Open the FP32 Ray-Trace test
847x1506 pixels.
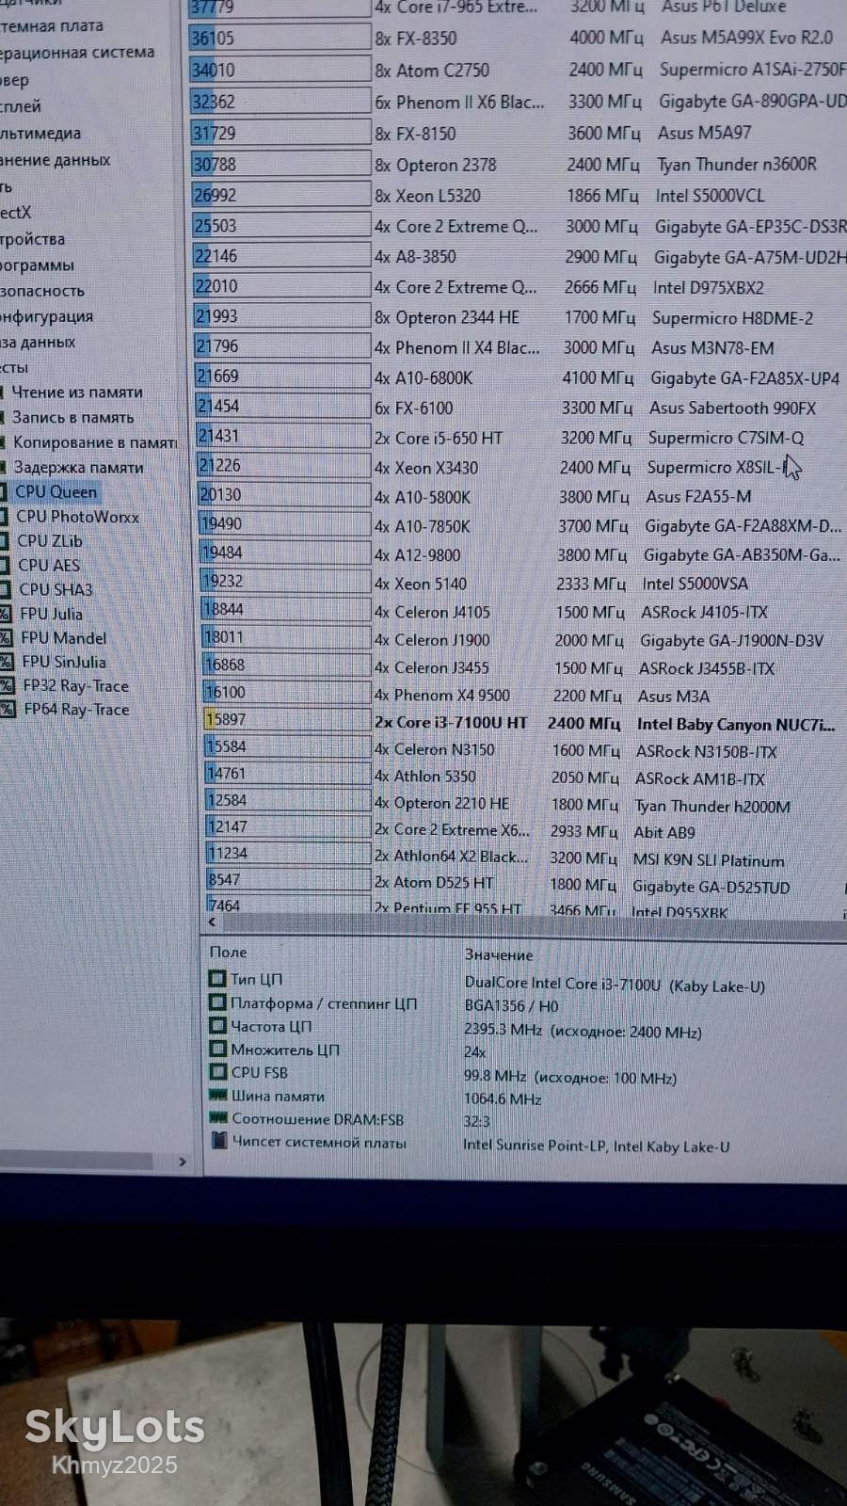coord(75,686)
